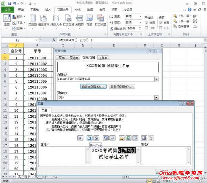Select the 高三理科 sheet tab

pos(24,177)
